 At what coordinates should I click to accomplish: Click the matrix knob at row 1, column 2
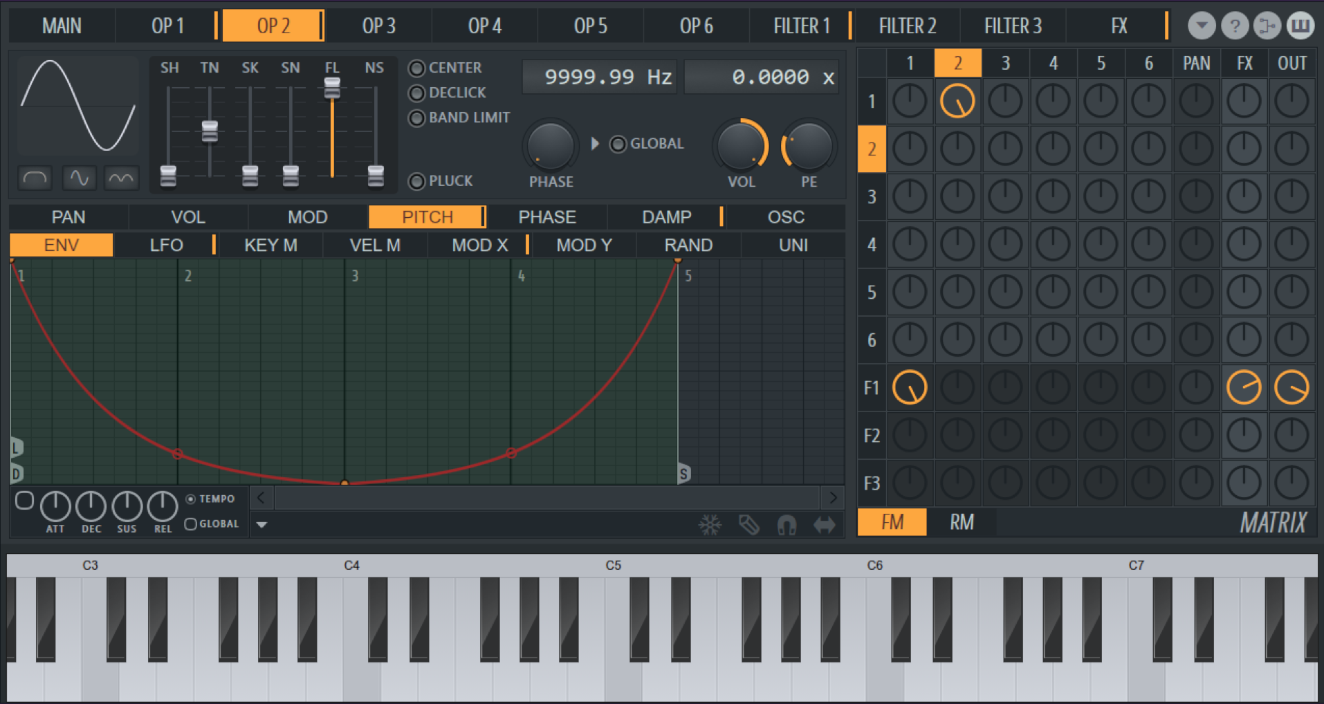coord(957,101)
